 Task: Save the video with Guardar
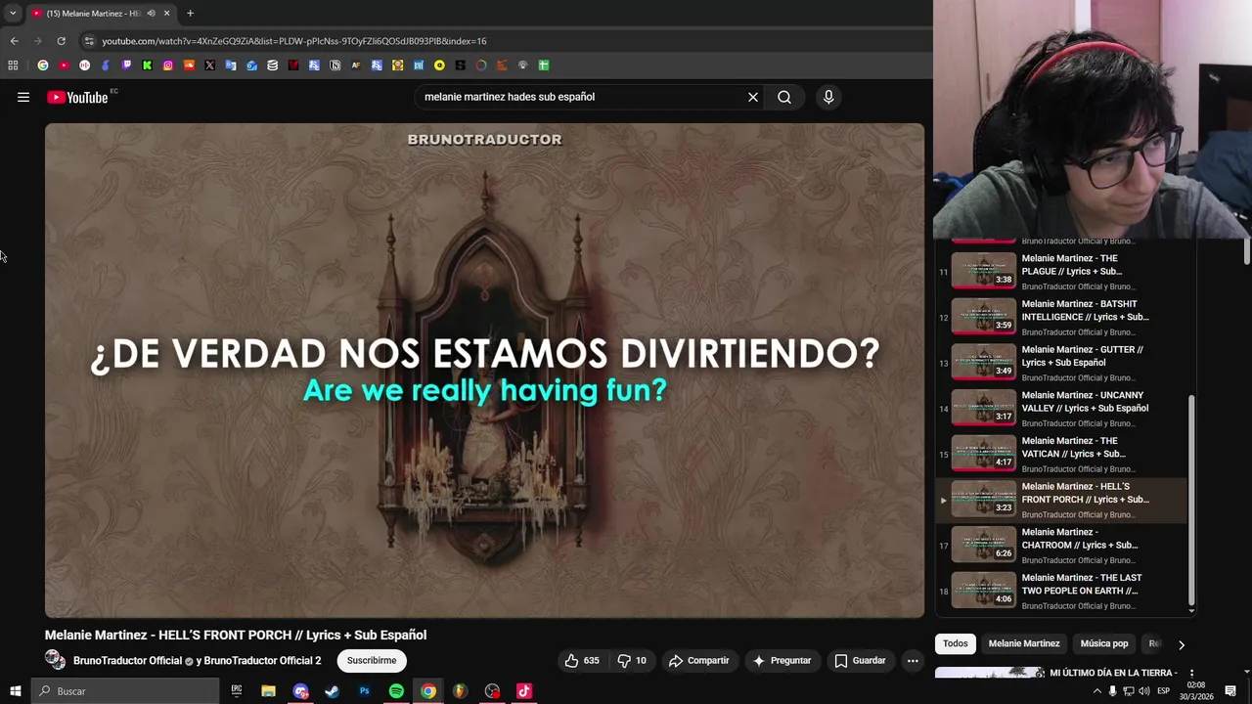(x=860, y=661)
